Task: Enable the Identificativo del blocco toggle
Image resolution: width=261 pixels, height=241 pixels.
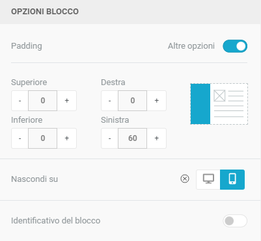Action: [235, 221]
